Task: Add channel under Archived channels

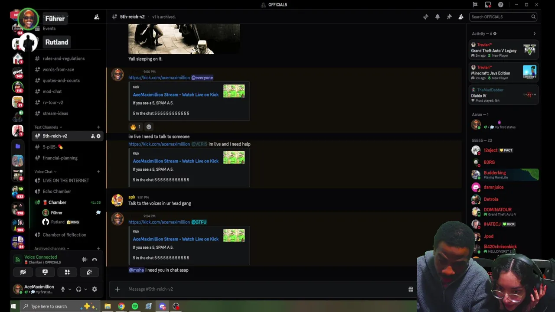Action: (98, 248)
